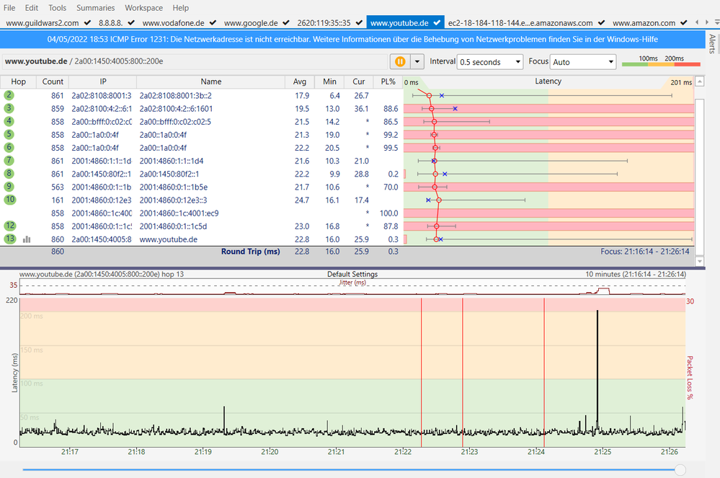Pause the trace with the orange pause button
This screenshot has width=720, height=478.
[399, 62]
